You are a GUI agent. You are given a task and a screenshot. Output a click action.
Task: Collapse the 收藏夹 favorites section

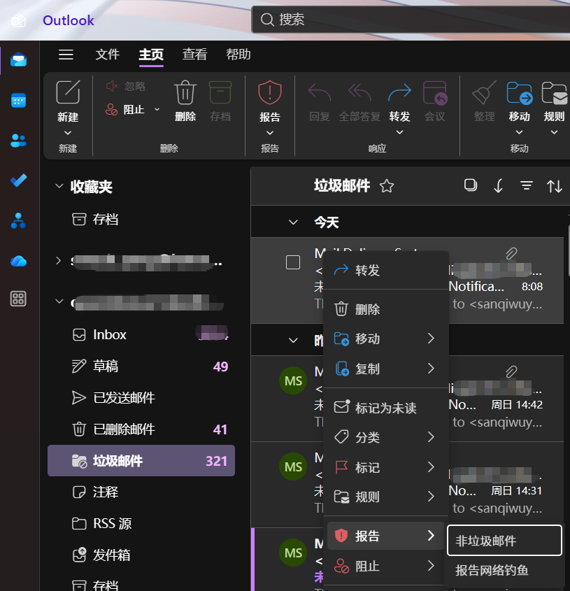[x=59, y=187]
